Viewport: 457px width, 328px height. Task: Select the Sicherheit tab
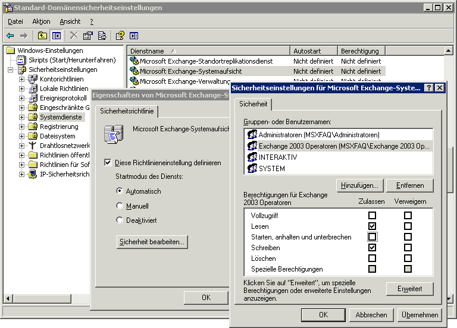(253, 104)
